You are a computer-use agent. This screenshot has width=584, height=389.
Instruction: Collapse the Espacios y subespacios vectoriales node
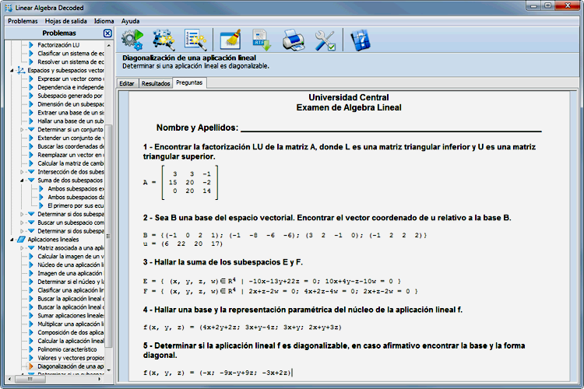coord(12,70)
